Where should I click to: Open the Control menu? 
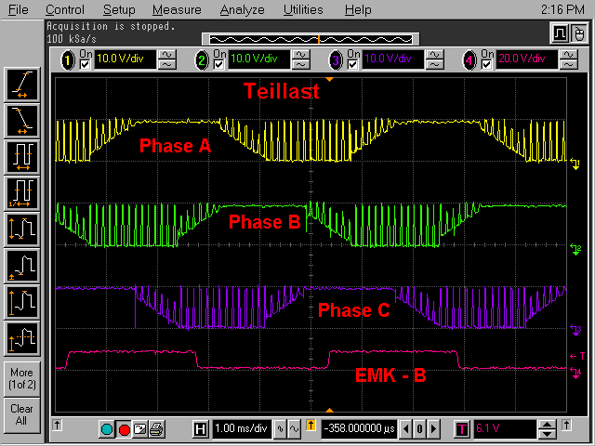[65, 9]
